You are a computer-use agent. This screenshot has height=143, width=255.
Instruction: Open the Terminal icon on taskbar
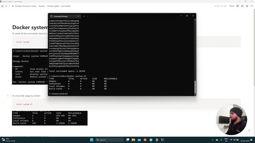tap(163, 140)
